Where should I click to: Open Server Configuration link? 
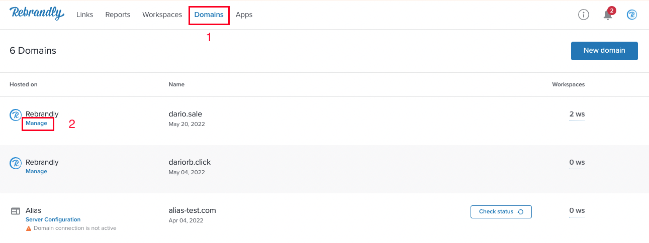click(x=53, y=219)
